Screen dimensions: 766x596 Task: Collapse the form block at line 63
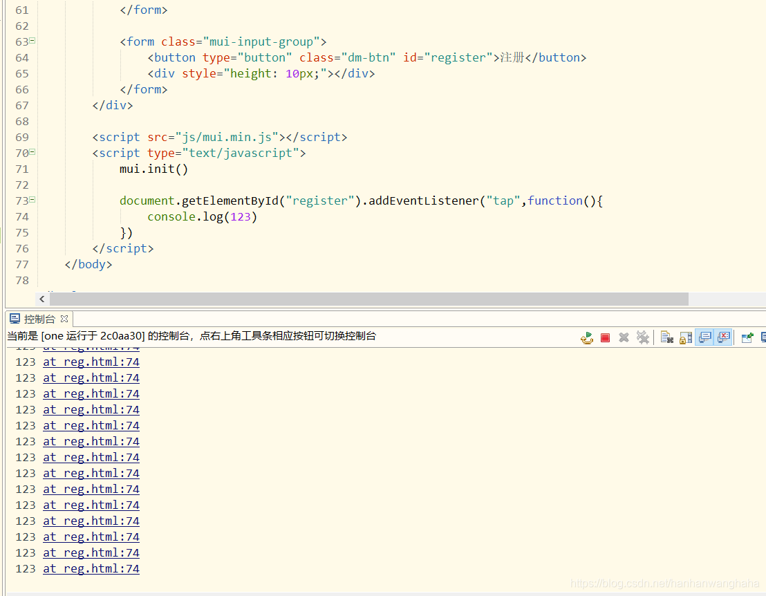[x=32, y=41]
